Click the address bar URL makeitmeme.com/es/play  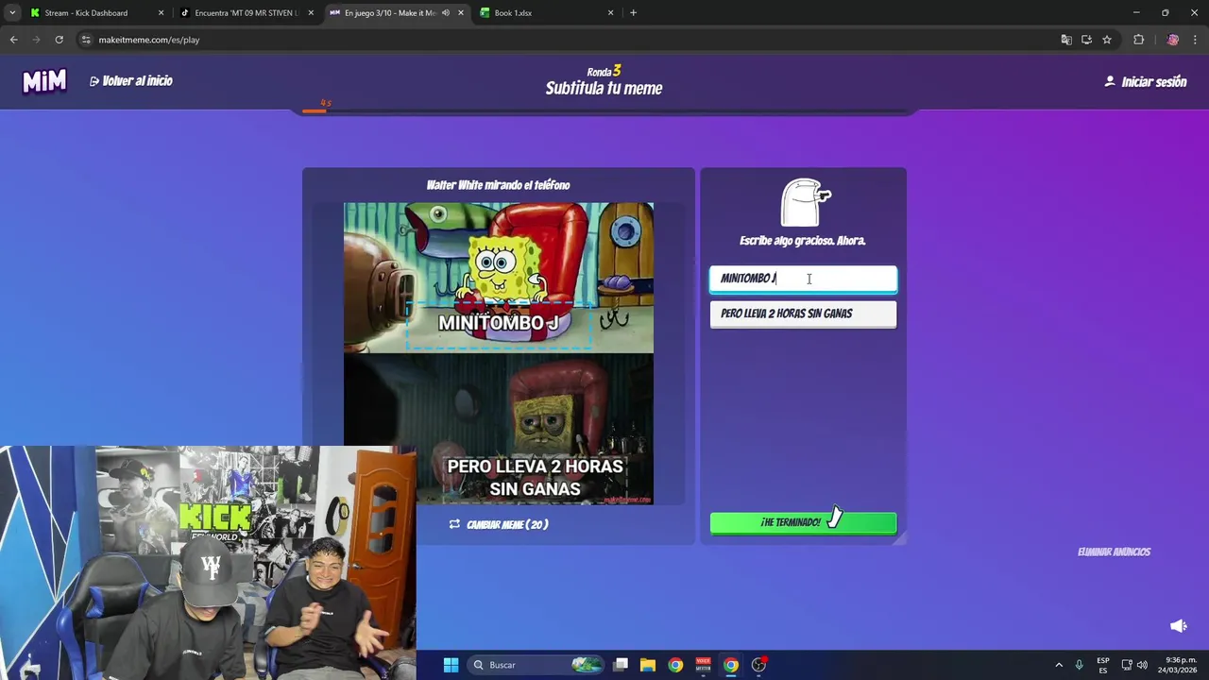pos(149,40)
